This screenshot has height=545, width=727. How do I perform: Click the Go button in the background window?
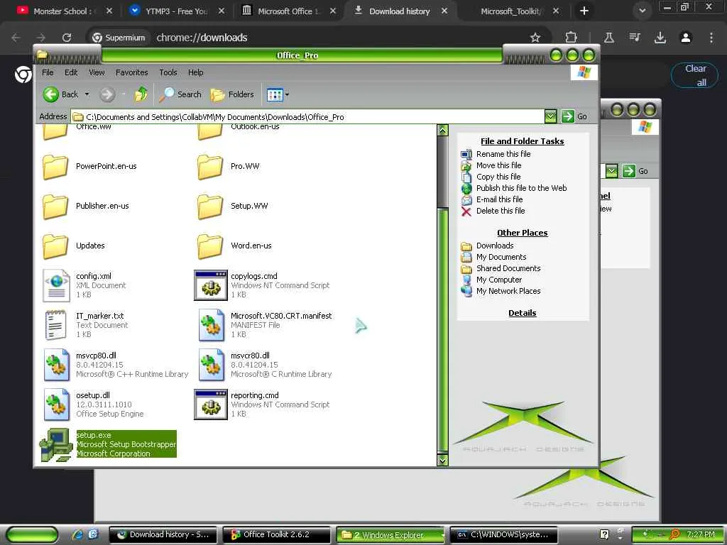click(x=635, y=171)
